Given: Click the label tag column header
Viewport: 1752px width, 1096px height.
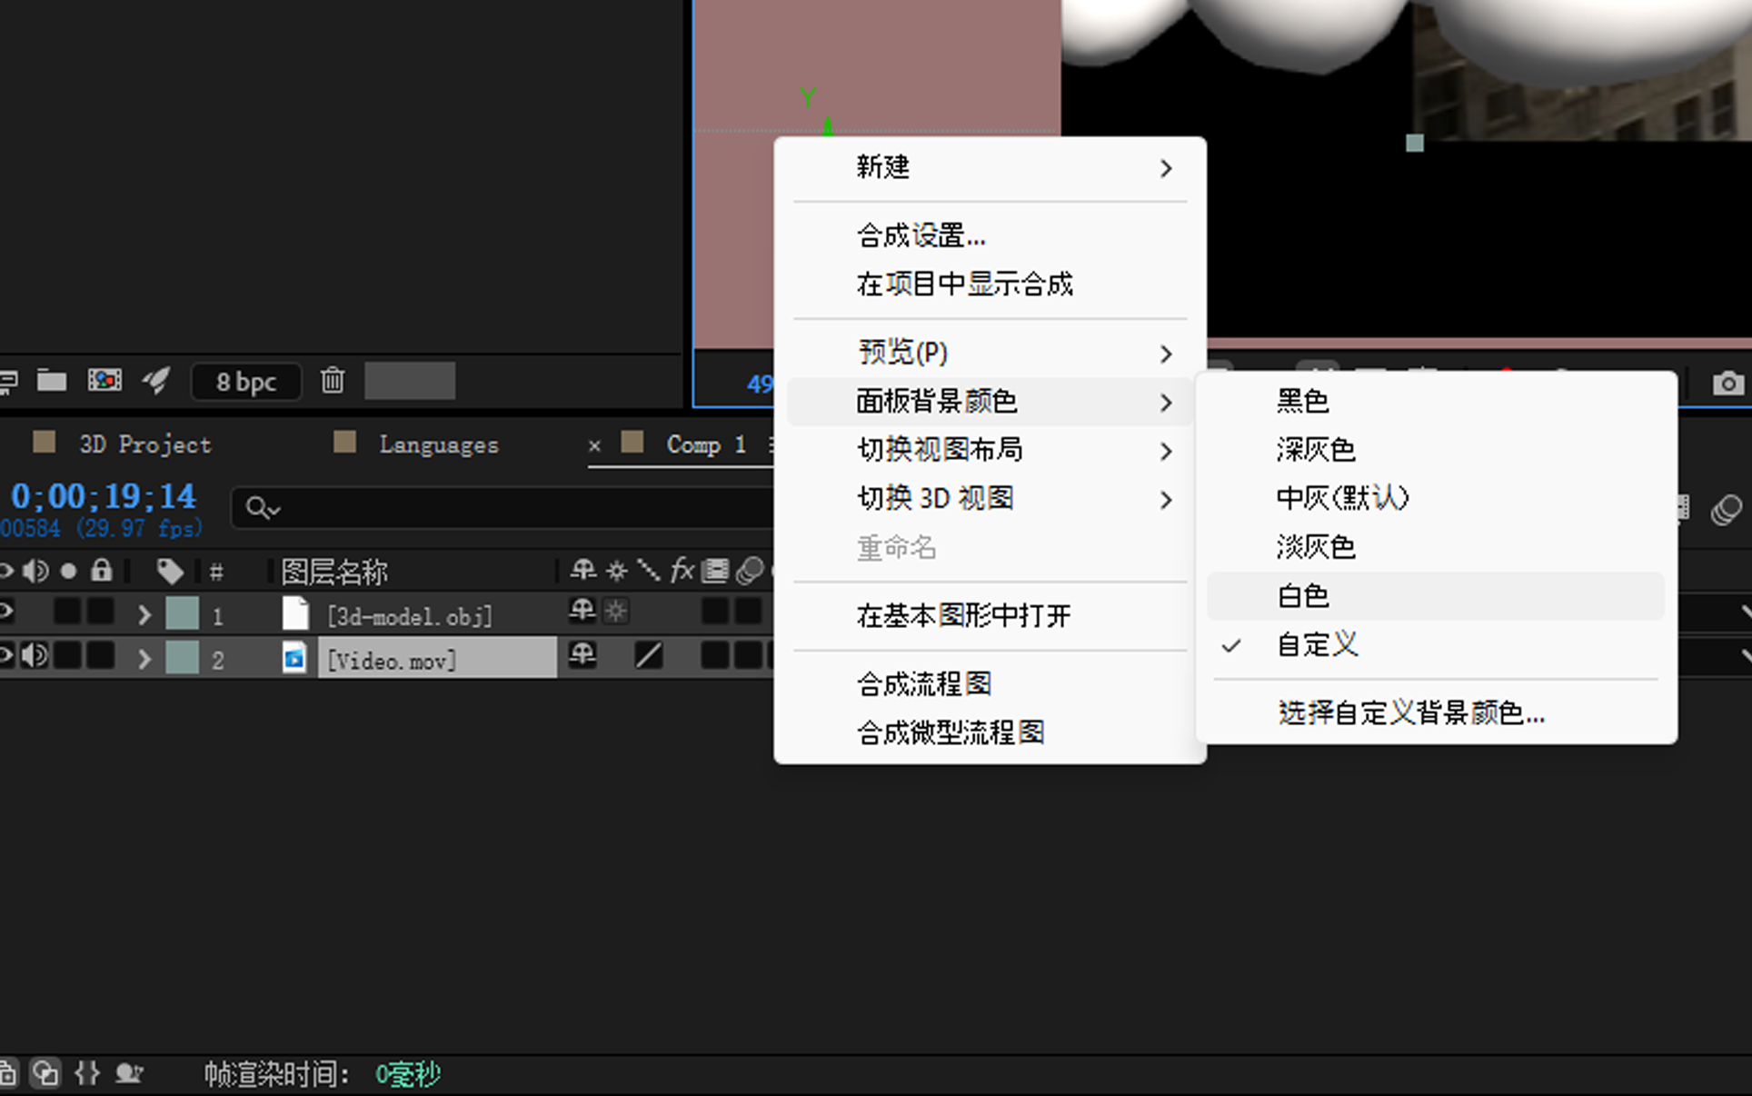Looking at the screenshot, I should point(170,571).
